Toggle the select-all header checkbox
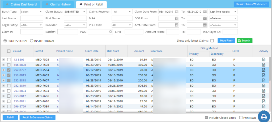Screen dimensions: 272x122 tap(9, 51)
